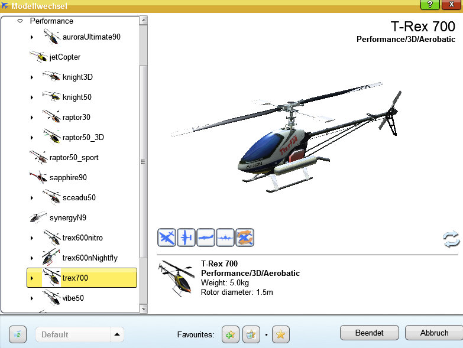Screen dimensions: 463x348
Task: Collapse the Performance category
Action: 20,21
